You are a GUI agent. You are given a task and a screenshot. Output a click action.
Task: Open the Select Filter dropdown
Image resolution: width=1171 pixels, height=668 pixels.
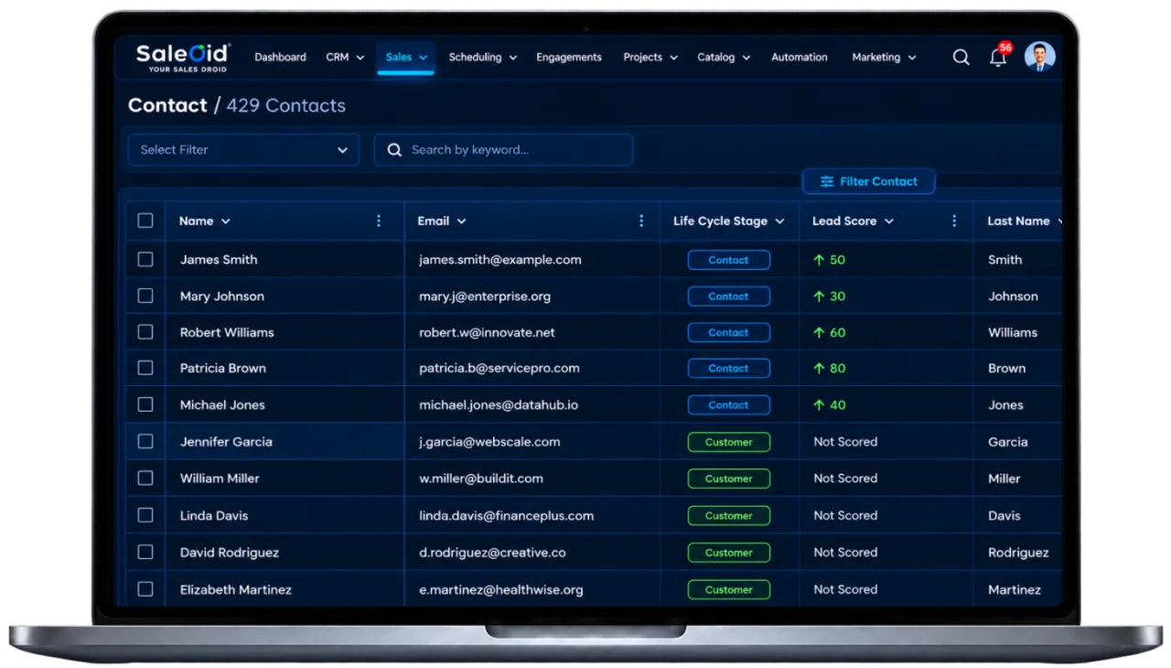243,150
